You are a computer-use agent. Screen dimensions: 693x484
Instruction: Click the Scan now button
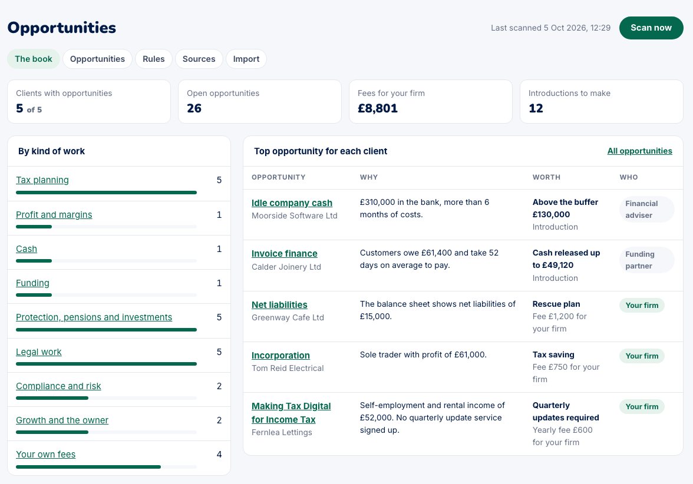651,28
